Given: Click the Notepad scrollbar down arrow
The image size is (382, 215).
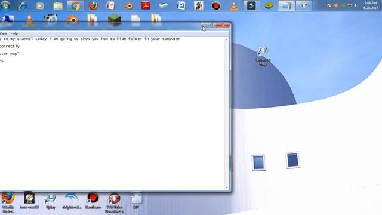Looking at the screenshot, I should pyautogui.click(x=227, y=188).
